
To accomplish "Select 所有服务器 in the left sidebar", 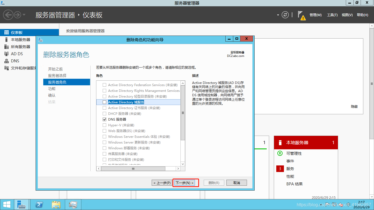I will (21, 47).
